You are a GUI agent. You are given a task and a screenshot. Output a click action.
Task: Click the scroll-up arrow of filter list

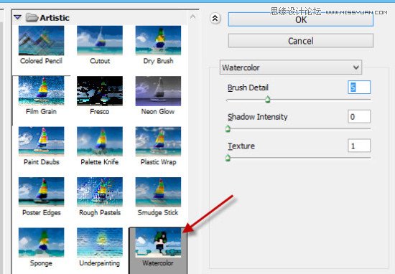pyautogui.click(x=193, y=17)
